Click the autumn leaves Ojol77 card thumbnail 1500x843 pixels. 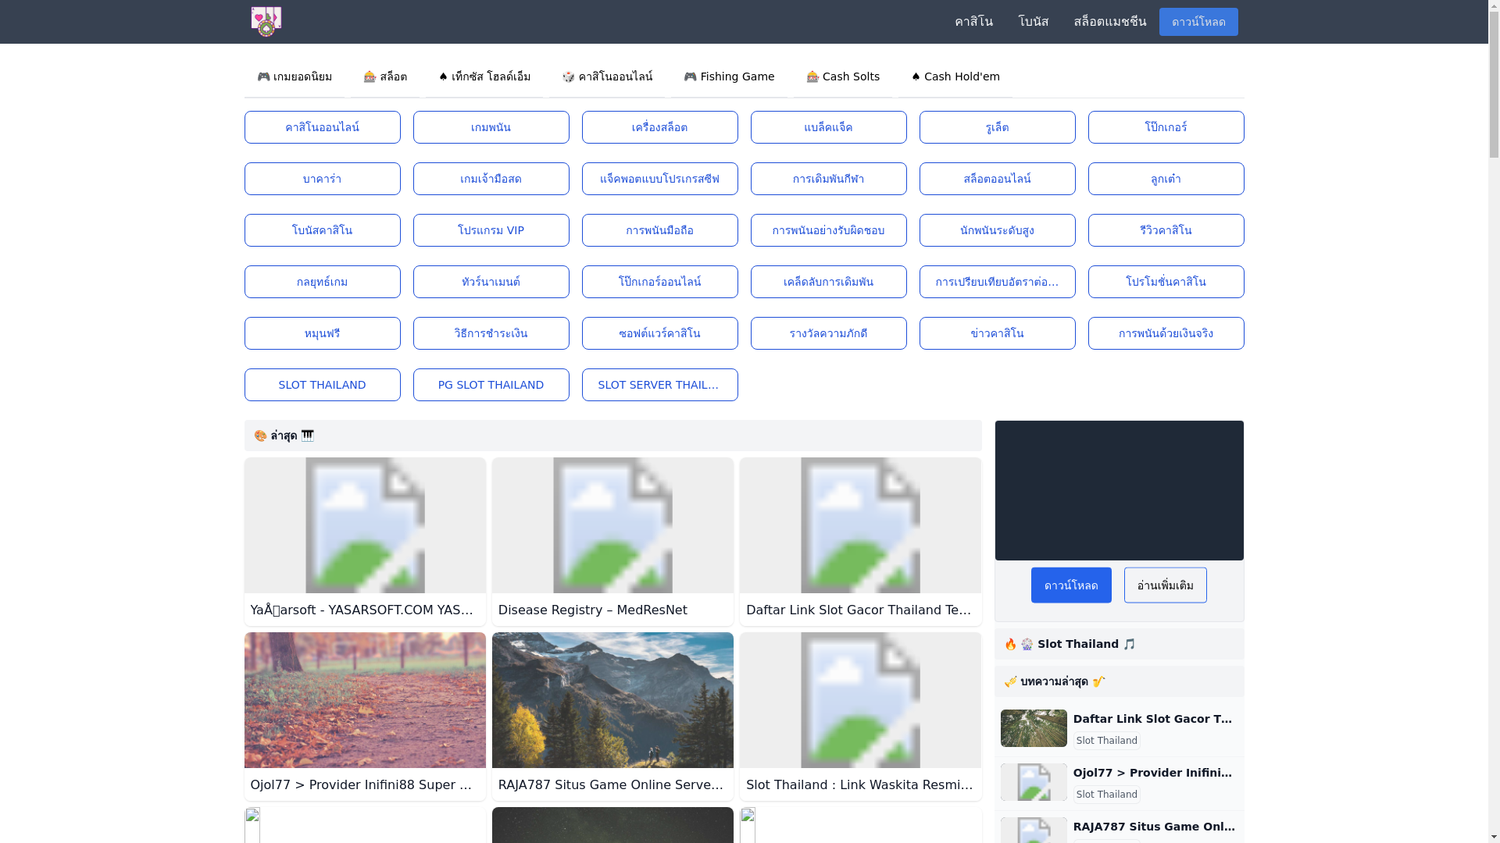pyautogui.click(x=365, y=700)
